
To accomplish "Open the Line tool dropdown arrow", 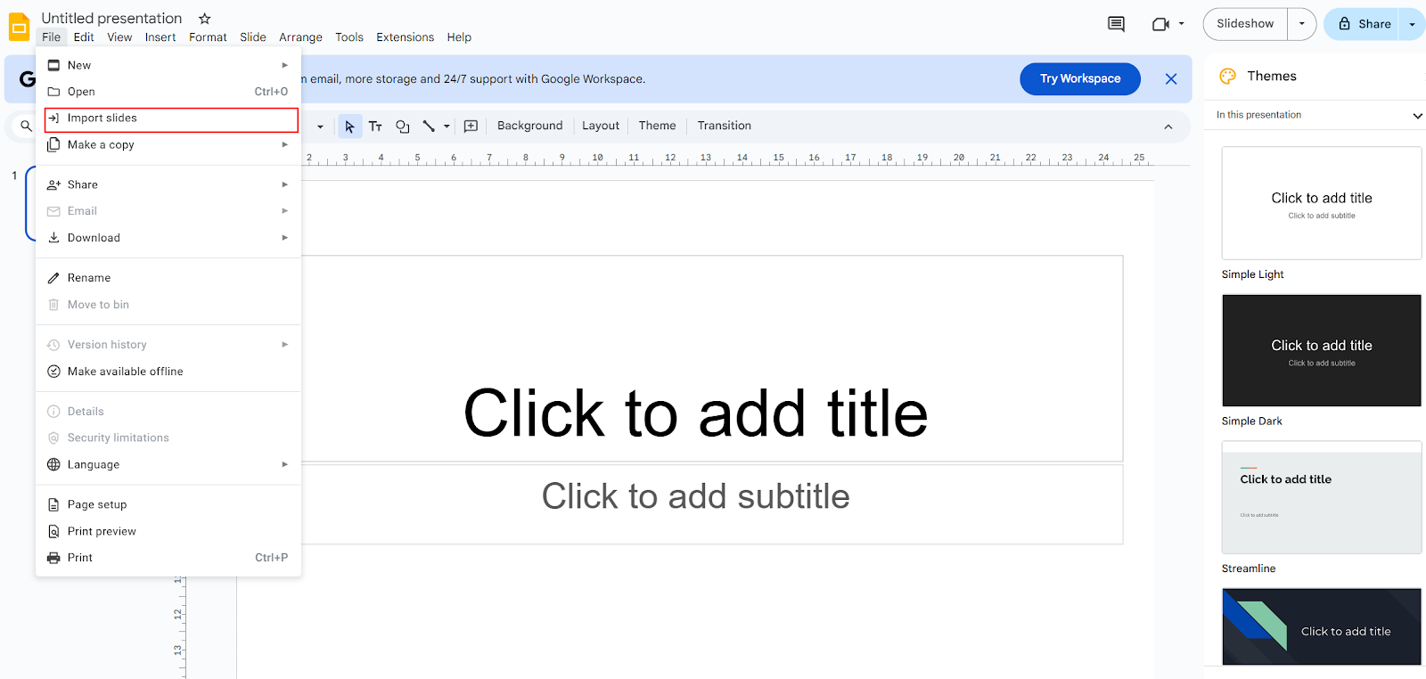I will pyautogui.click(x=447, y=127).
